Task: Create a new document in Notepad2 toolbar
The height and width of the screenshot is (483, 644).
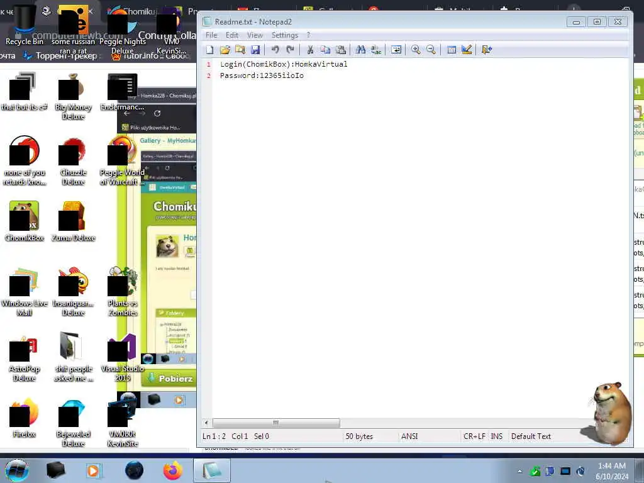Action: click(x=210, y=50)
